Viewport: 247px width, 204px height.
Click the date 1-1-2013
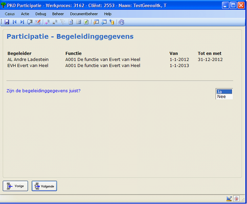tap(179, 66)
